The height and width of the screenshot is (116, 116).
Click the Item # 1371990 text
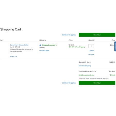pyautogui.click(x=15, y=47)
